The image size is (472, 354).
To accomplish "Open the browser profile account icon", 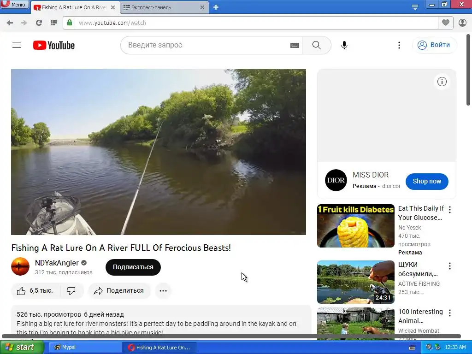I will tap(462, 23).
